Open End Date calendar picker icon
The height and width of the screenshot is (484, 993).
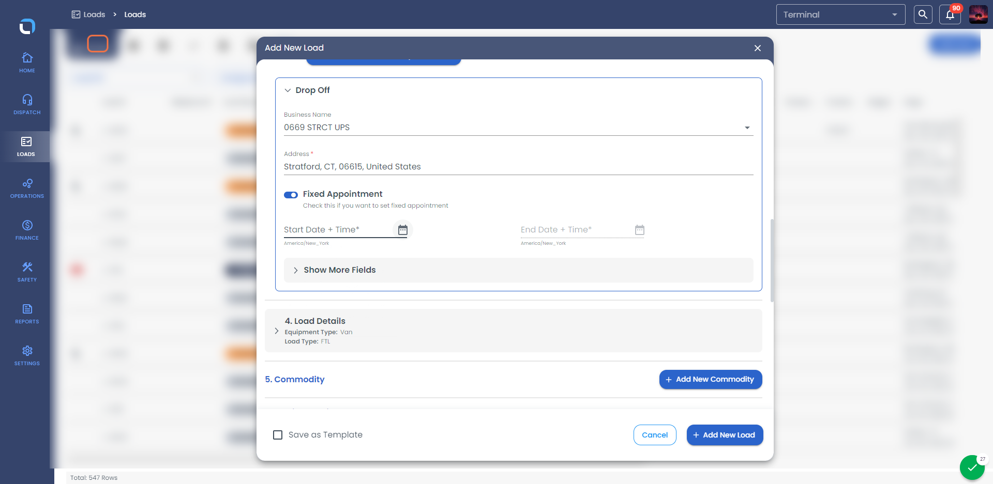point(639,230)
